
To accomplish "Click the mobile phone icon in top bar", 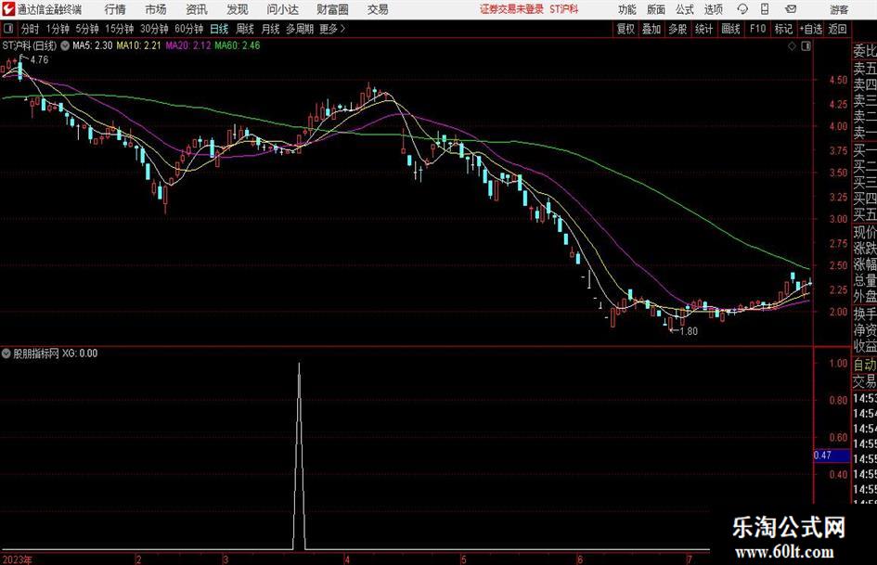I will [765, 9].
